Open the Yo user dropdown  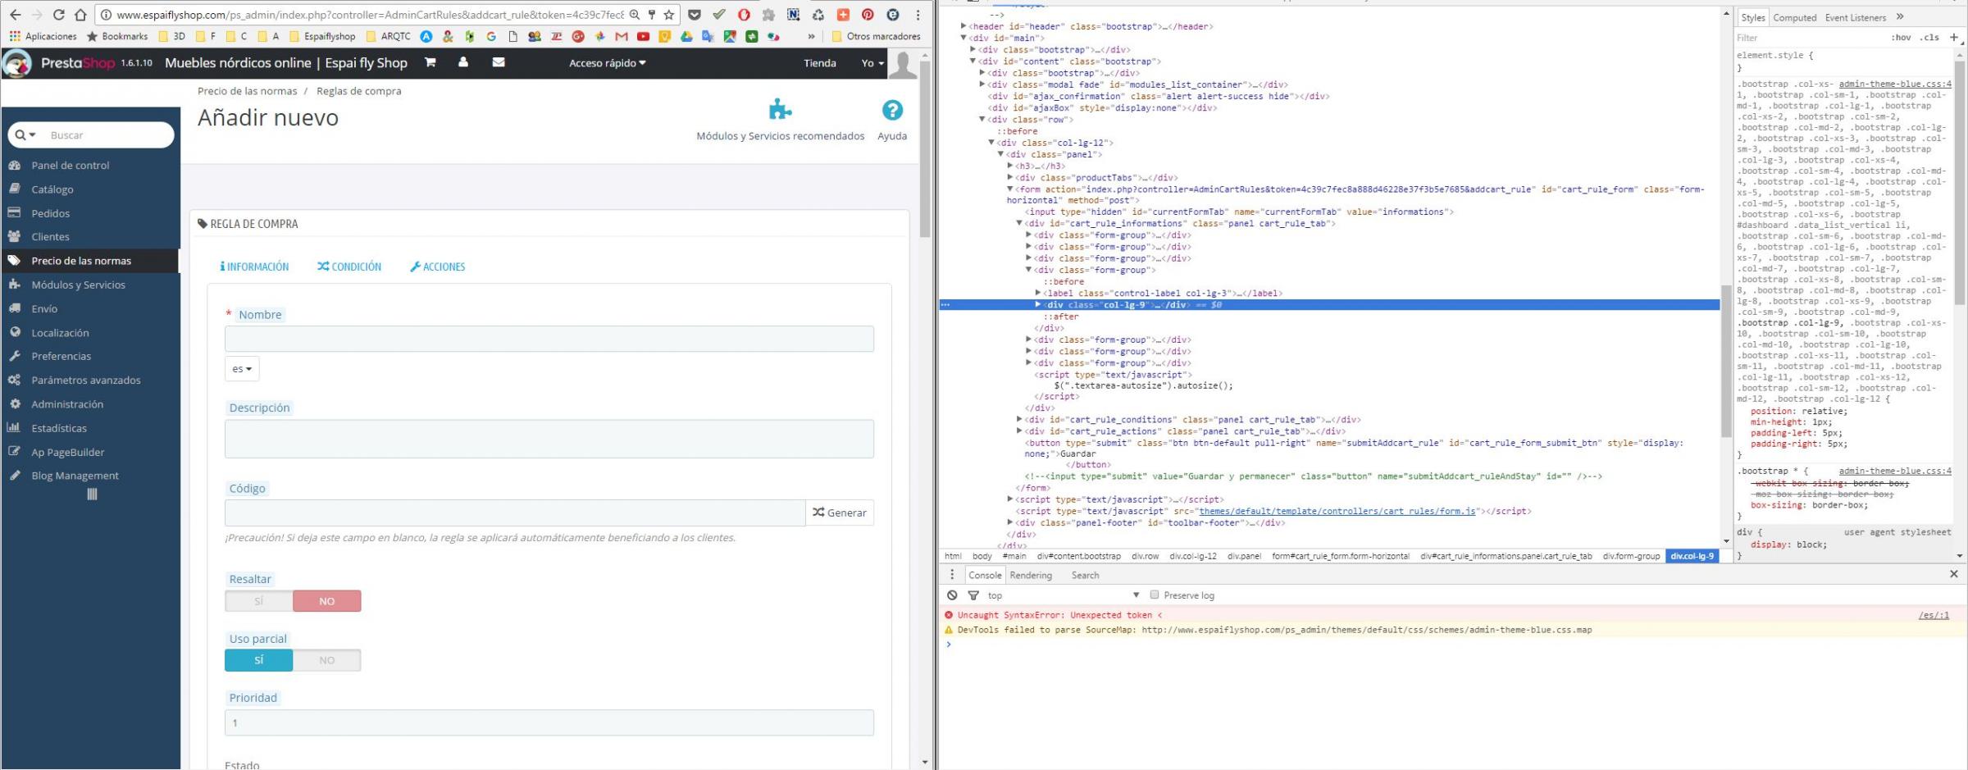(x=872, y=63)
